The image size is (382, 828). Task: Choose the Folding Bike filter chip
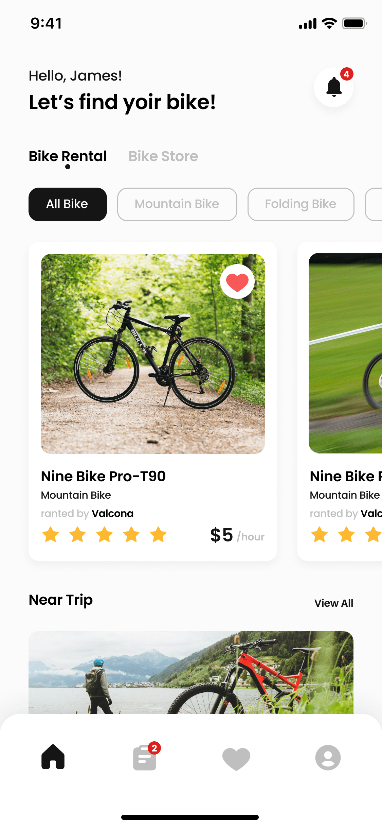click(x=301, y=204)
